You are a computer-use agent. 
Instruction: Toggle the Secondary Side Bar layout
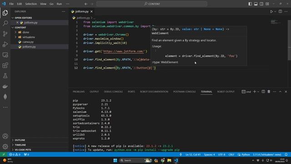coord(261,4)
